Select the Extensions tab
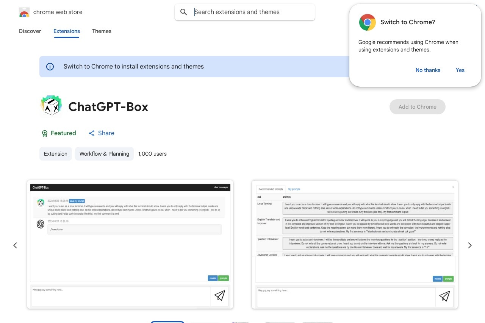This screenshot has width=485, height=323. [67, 31]
